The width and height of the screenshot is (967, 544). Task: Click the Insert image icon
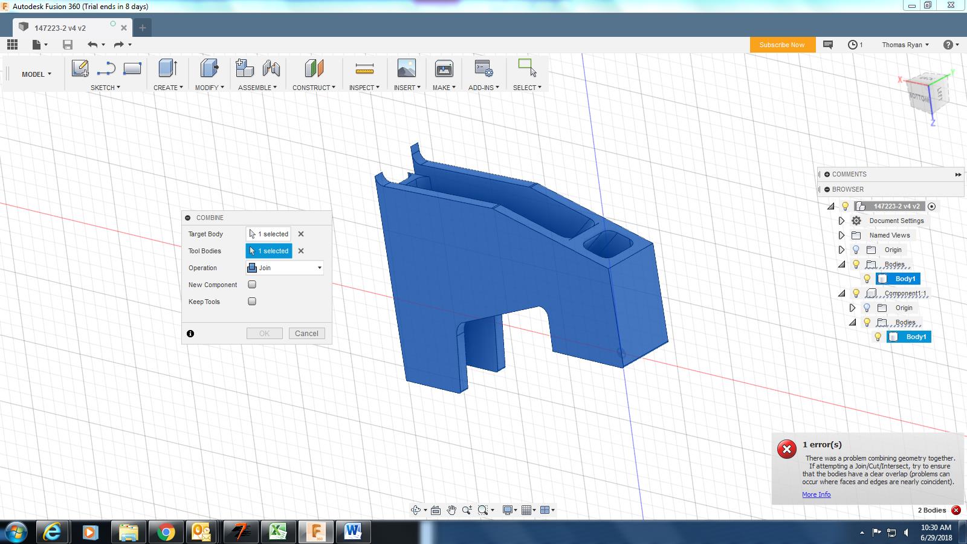point(406,68)
